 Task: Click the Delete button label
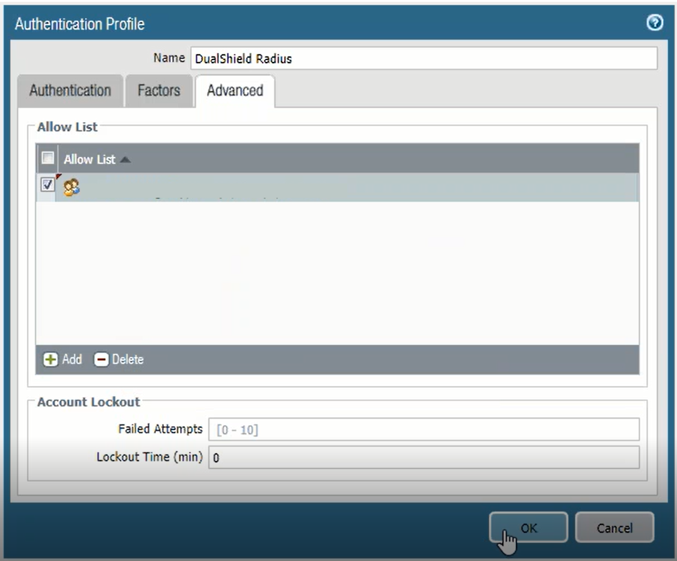(x=128, y=360)
